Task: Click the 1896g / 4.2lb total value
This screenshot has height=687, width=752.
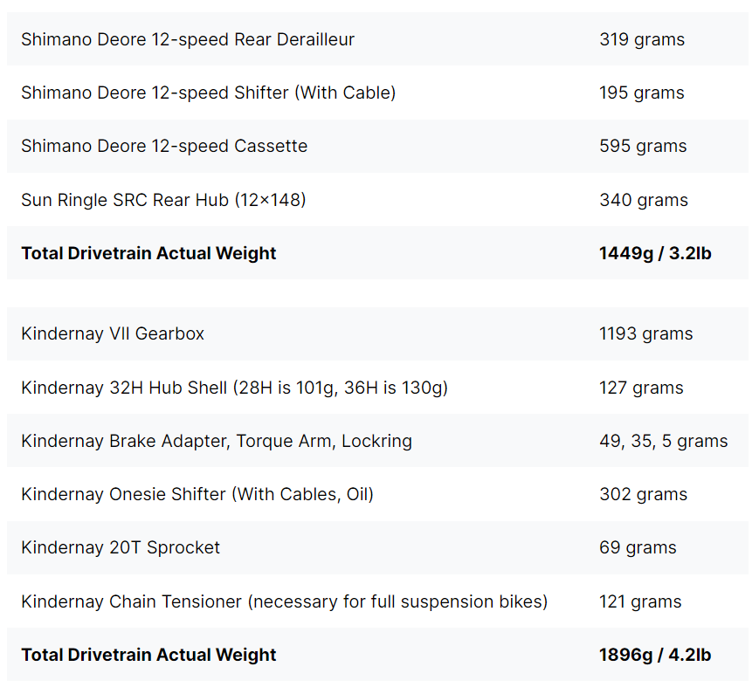Action: (655, 655)
